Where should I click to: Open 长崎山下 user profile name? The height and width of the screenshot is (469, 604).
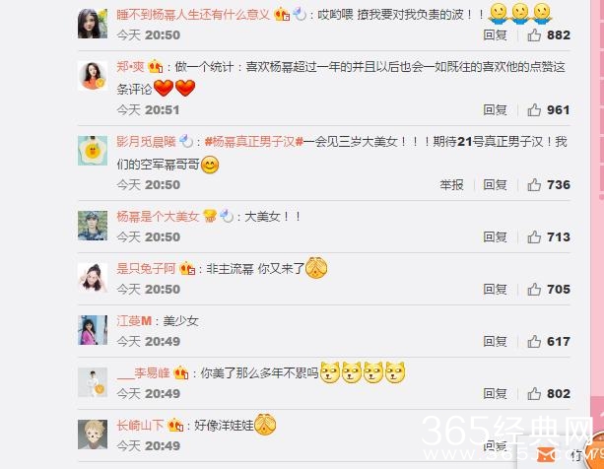[x=140, y=425]
